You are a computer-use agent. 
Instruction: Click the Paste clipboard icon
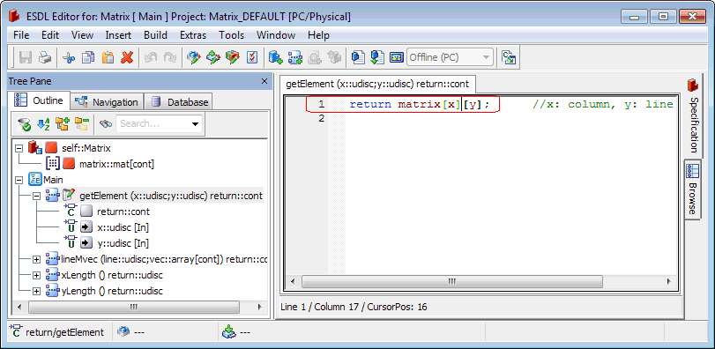coord(108,57)
